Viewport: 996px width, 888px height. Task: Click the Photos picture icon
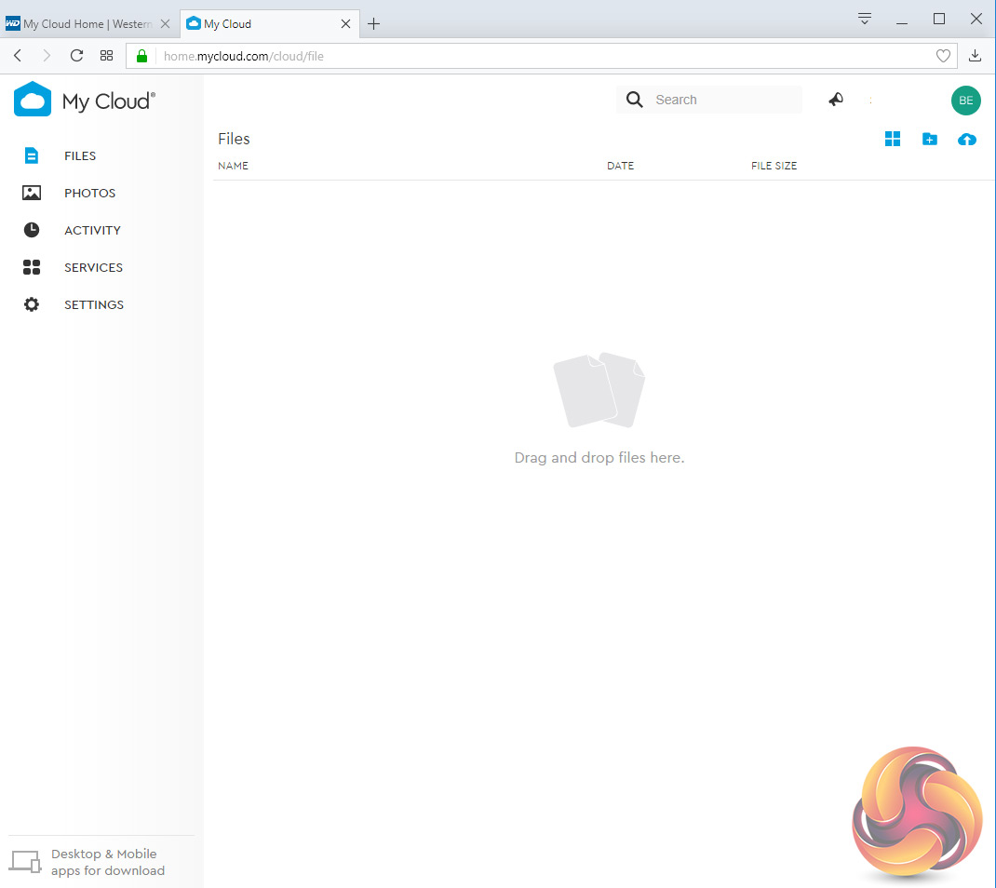31,193
